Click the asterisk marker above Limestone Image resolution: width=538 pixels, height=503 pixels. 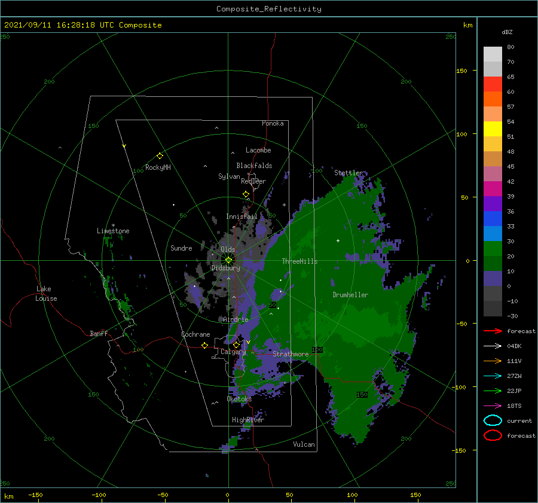click(113, 225)
